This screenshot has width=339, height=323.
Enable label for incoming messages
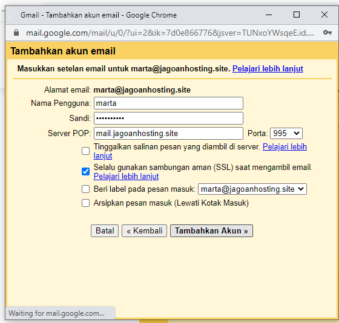click(x=85, y=189)
